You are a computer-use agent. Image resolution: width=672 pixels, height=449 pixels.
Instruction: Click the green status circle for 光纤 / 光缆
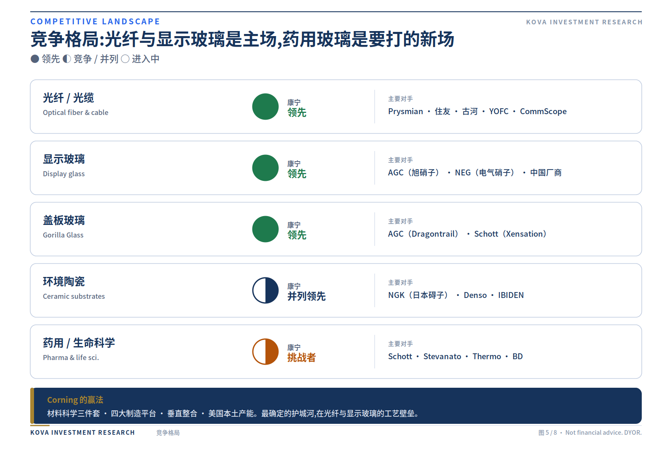[265, 107]
